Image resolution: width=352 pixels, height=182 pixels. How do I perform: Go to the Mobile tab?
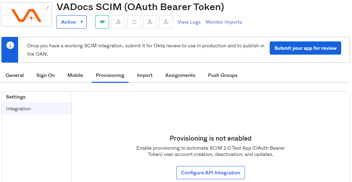coord(75,75)
